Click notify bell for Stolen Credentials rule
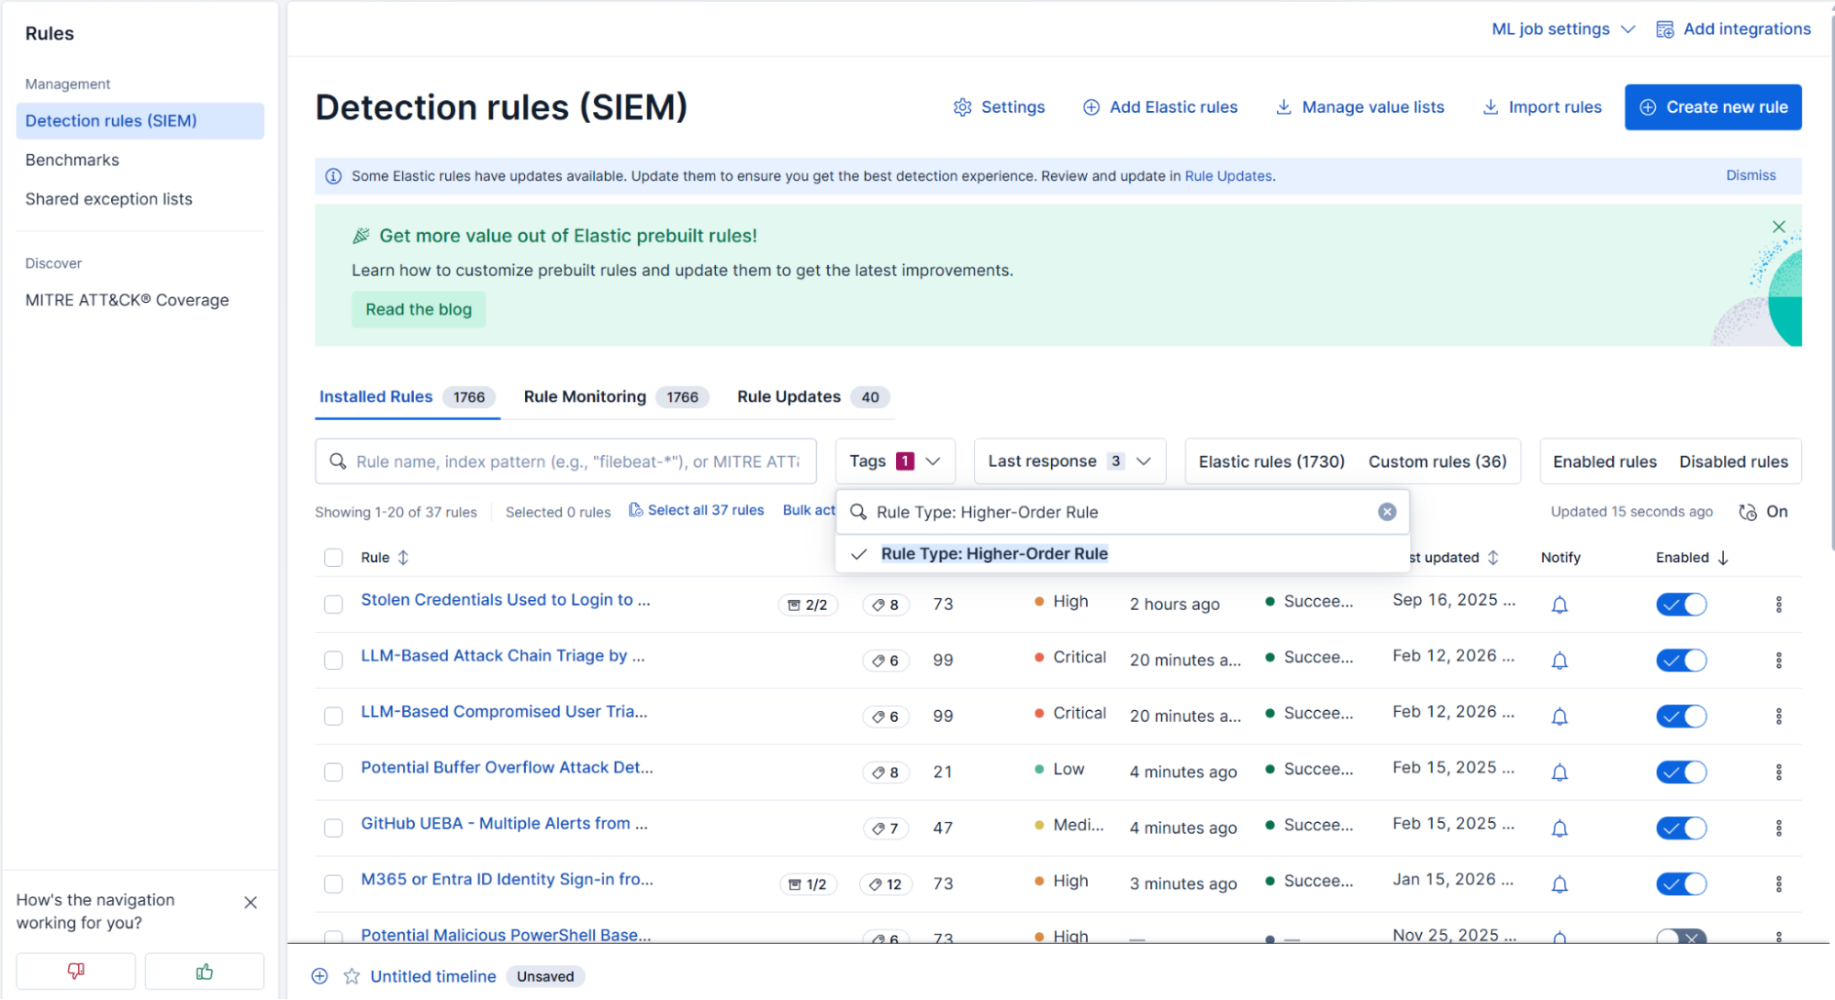The image size is (1835, 1000). pyautogui.click(x=1560, y=605)
